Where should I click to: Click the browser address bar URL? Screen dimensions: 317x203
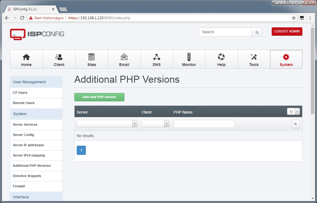(99, 18)
